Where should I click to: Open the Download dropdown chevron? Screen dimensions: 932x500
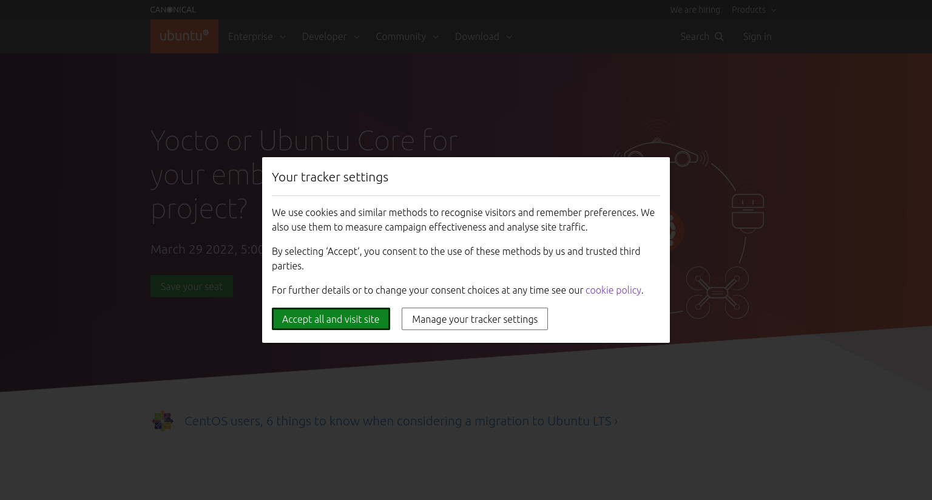point(508,37)
